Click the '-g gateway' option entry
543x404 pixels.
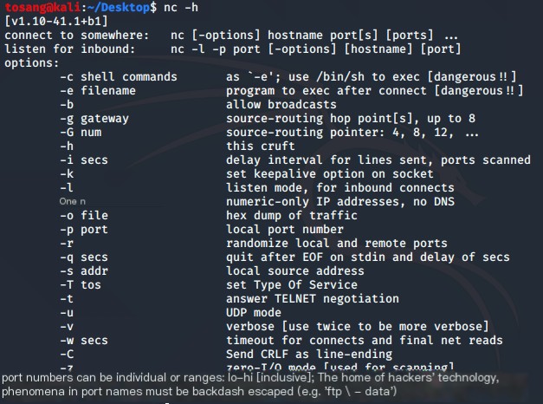(x=94, y=119)
